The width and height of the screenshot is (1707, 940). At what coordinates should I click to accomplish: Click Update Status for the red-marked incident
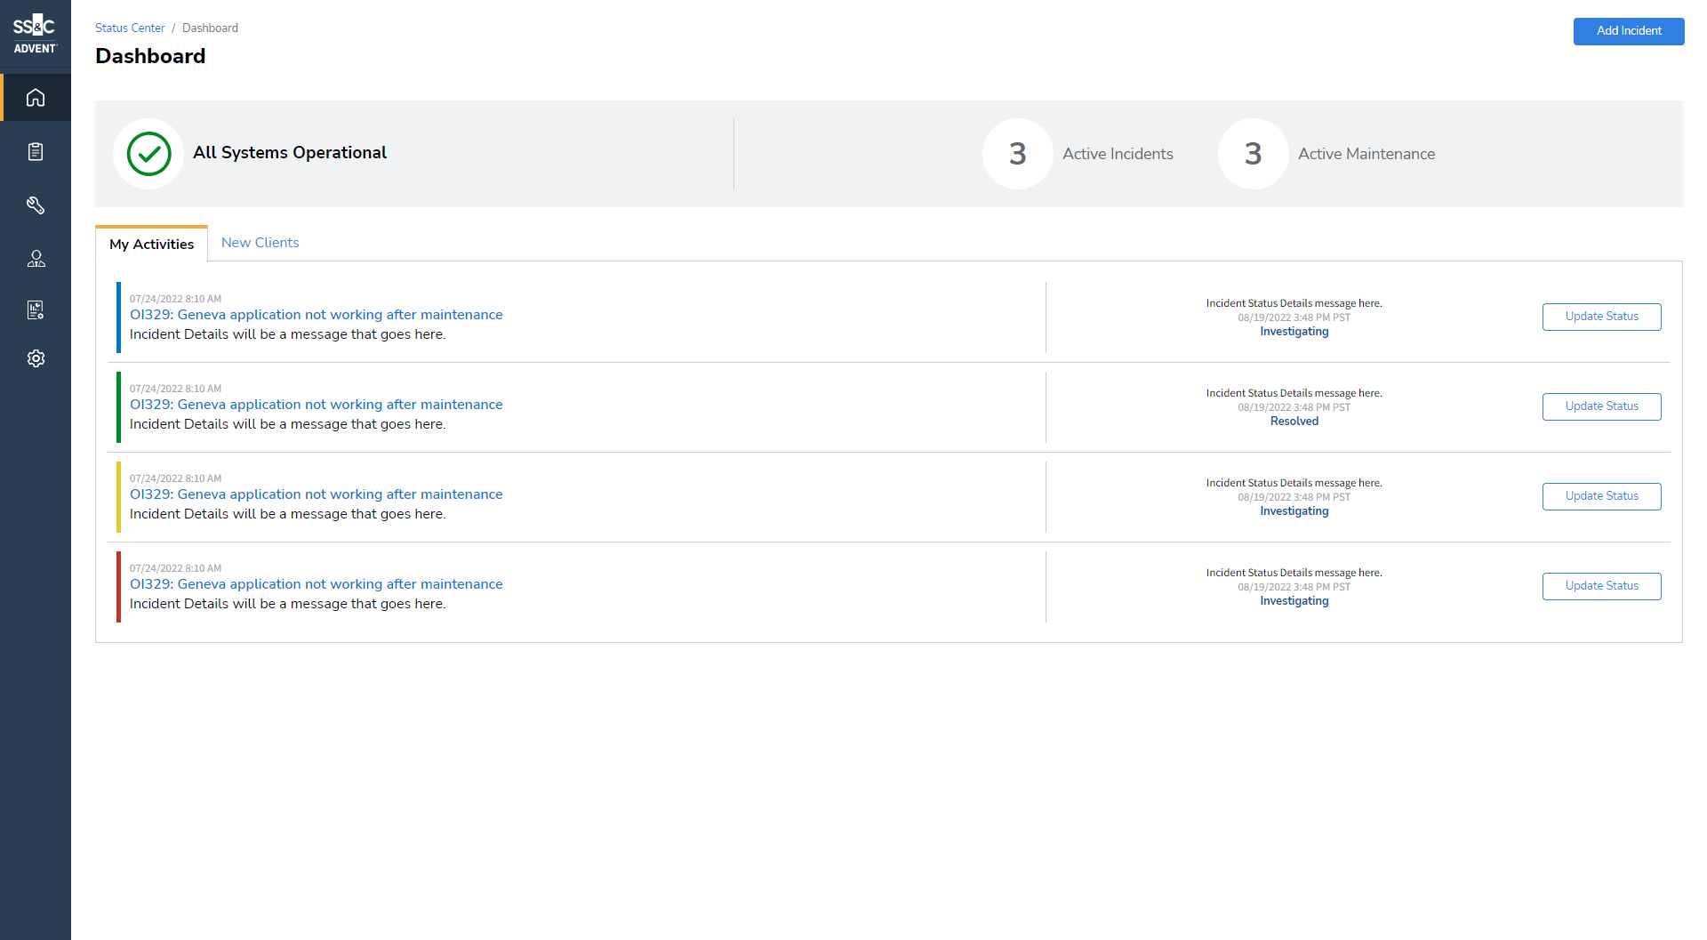[1601, 586]
